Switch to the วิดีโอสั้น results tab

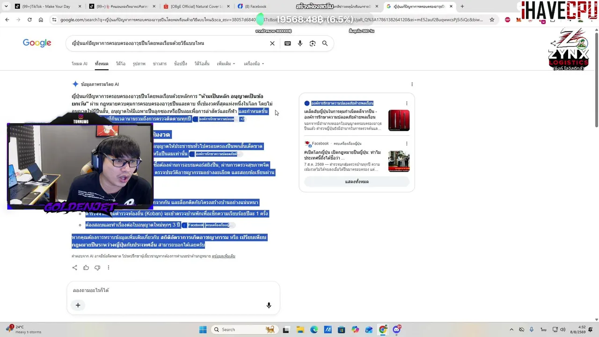tap(202, 64)
